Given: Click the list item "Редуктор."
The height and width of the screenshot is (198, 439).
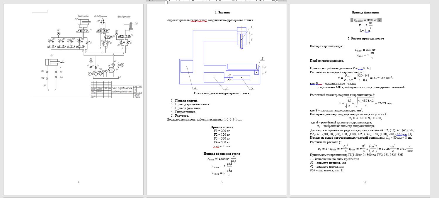Looking at the screenshot, I should (182, 116).
